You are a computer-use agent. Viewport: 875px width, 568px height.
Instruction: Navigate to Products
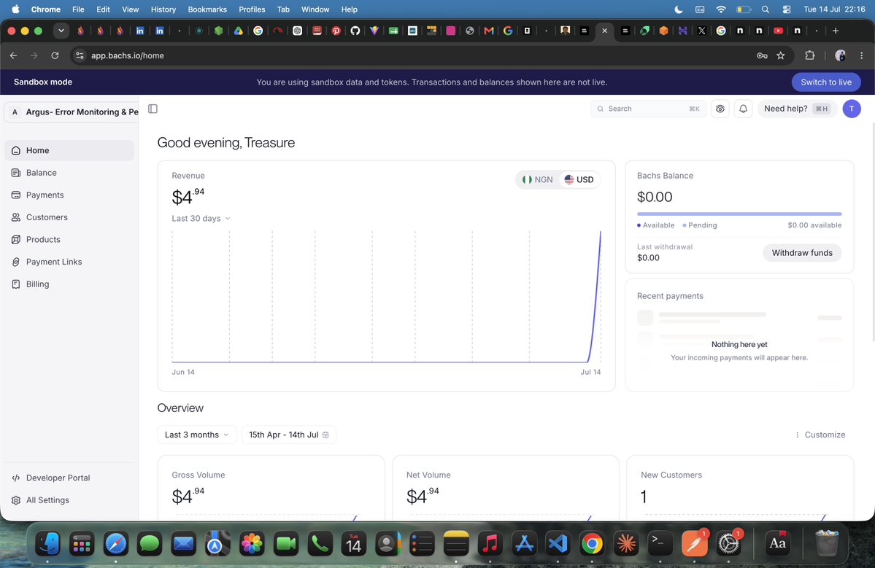click(69, 240)
